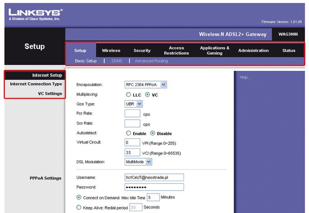Open Applications & Gaming tab
Image resolution: width=309 pixels, height=213 pixels.
coord(215,50)
